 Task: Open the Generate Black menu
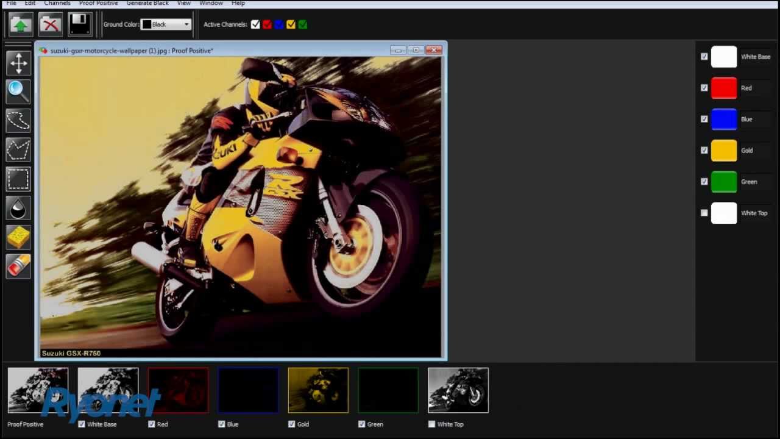147,3
